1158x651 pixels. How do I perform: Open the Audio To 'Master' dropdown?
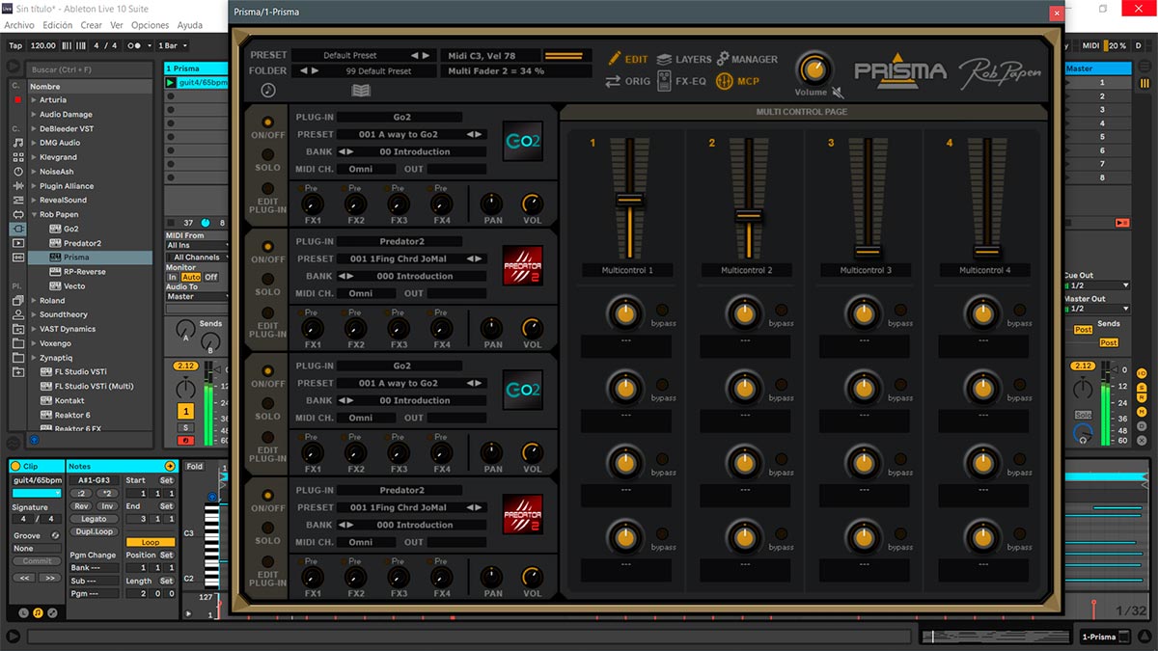197,297
